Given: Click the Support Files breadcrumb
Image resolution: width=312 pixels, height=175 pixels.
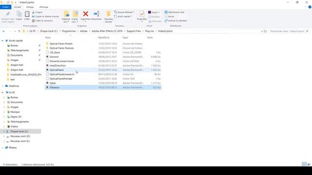Looking at the screenshot, I should point(134,31).
